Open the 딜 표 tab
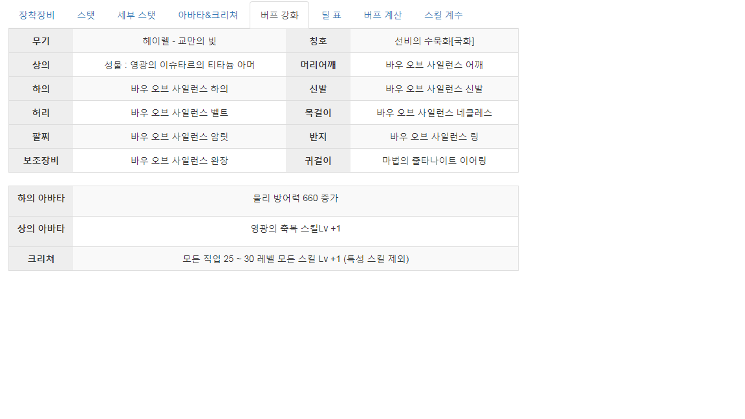 (331, 16)
